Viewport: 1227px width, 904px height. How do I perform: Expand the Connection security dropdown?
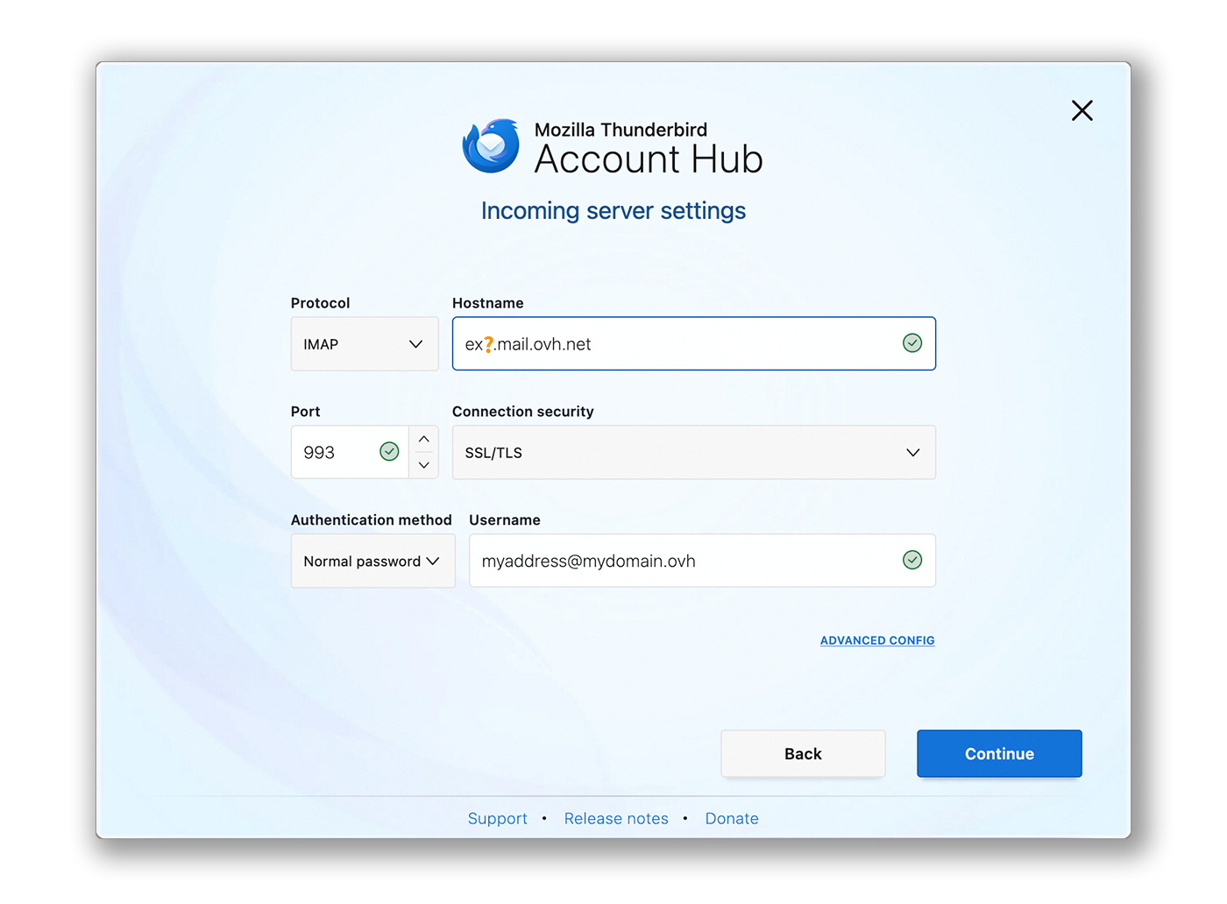point(693,453)
